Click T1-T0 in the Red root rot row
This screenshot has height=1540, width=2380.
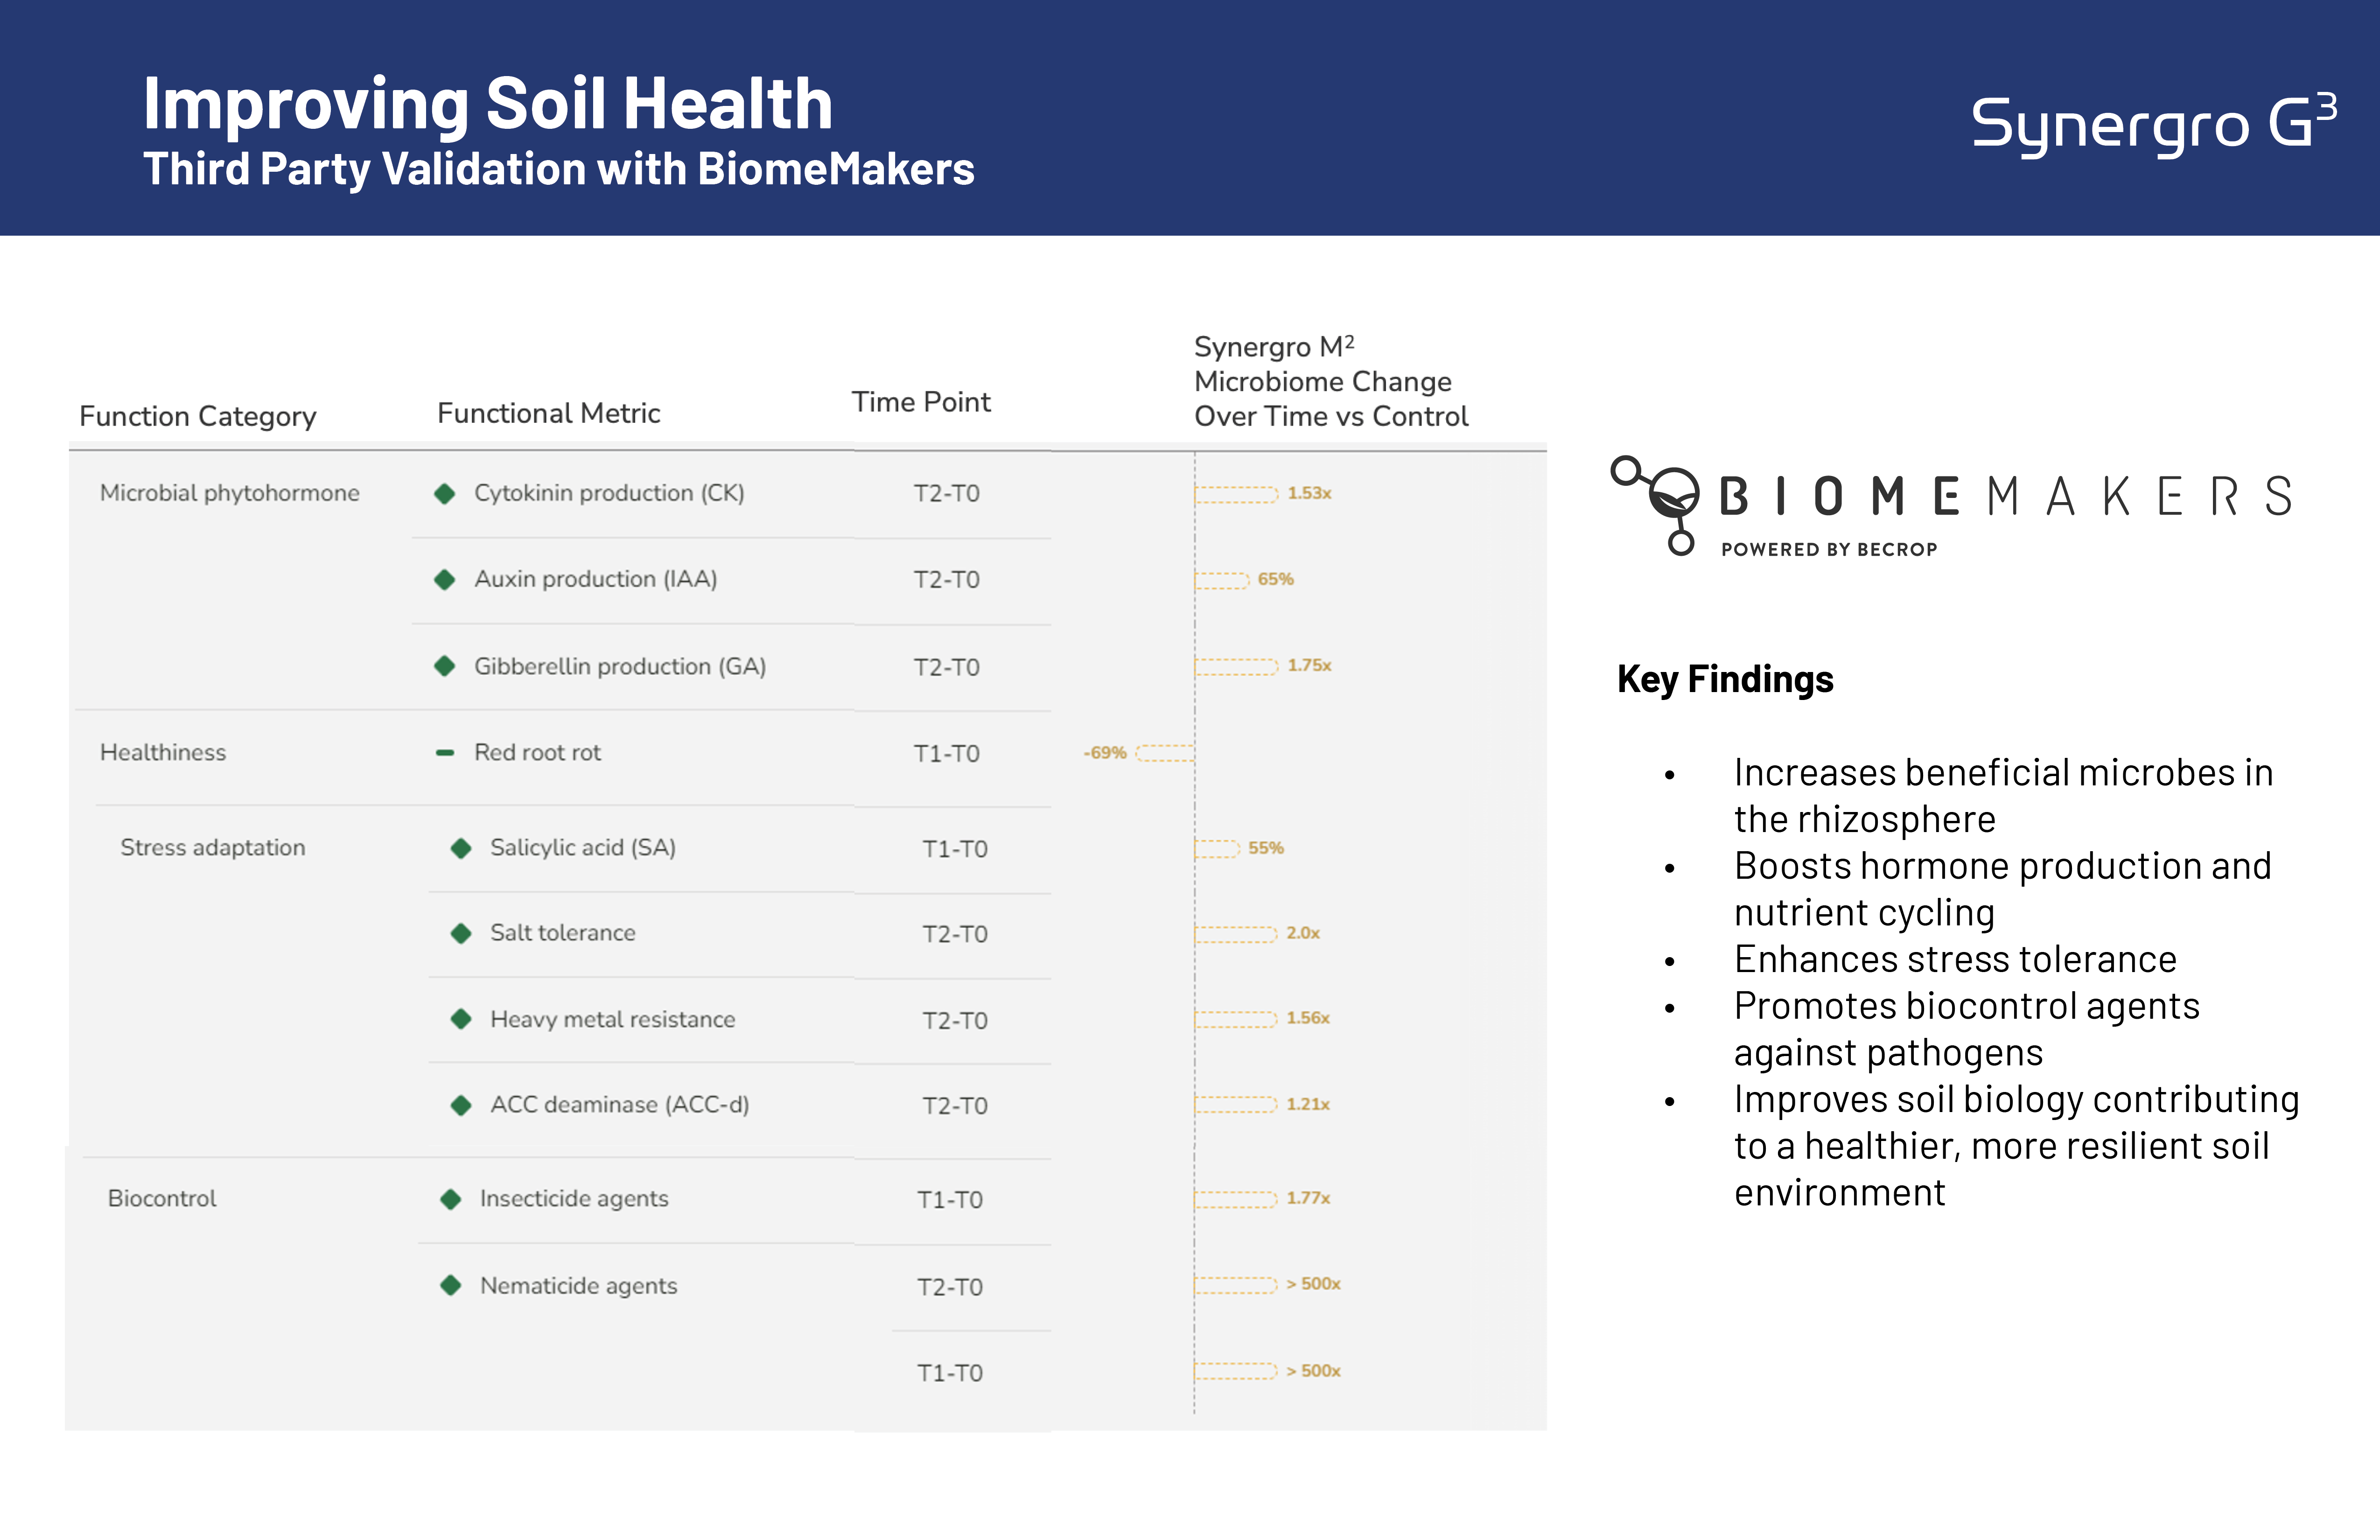click(946, 754)
